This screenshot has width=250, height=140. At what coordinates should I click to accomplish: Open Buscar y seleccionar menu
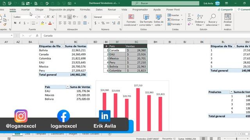coord(212,20)
